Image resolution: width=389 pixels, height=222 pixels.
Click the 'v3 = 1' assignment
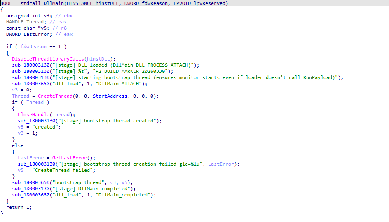28,133
